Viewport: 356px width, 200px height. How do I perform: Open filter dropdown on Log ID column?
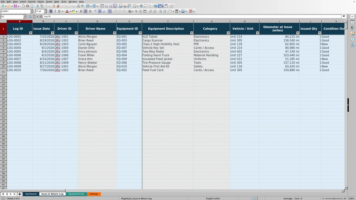point(31,33)
